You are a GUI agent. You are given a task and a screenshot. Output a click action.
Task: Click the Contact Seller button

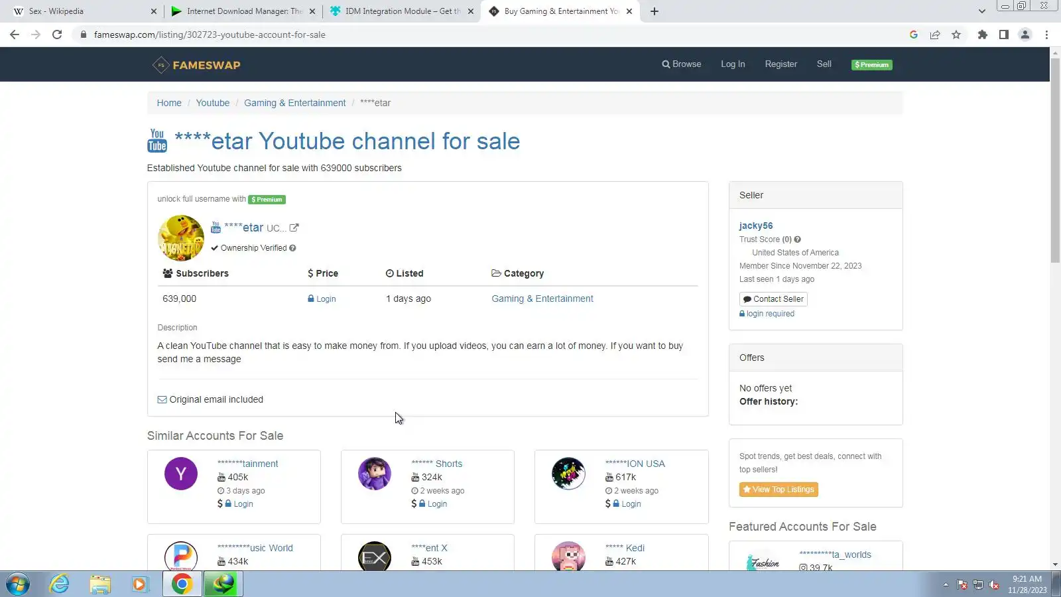[x=773, y=299]
